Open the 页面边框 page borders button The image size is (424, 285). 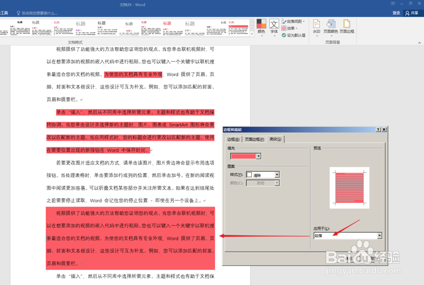[347, 26]
